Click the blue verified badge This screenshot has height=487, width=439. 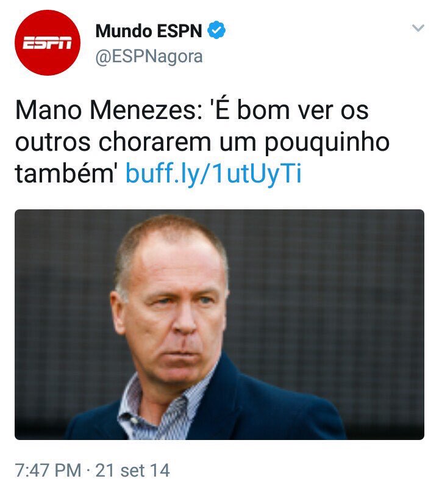[x=216, y=31]
